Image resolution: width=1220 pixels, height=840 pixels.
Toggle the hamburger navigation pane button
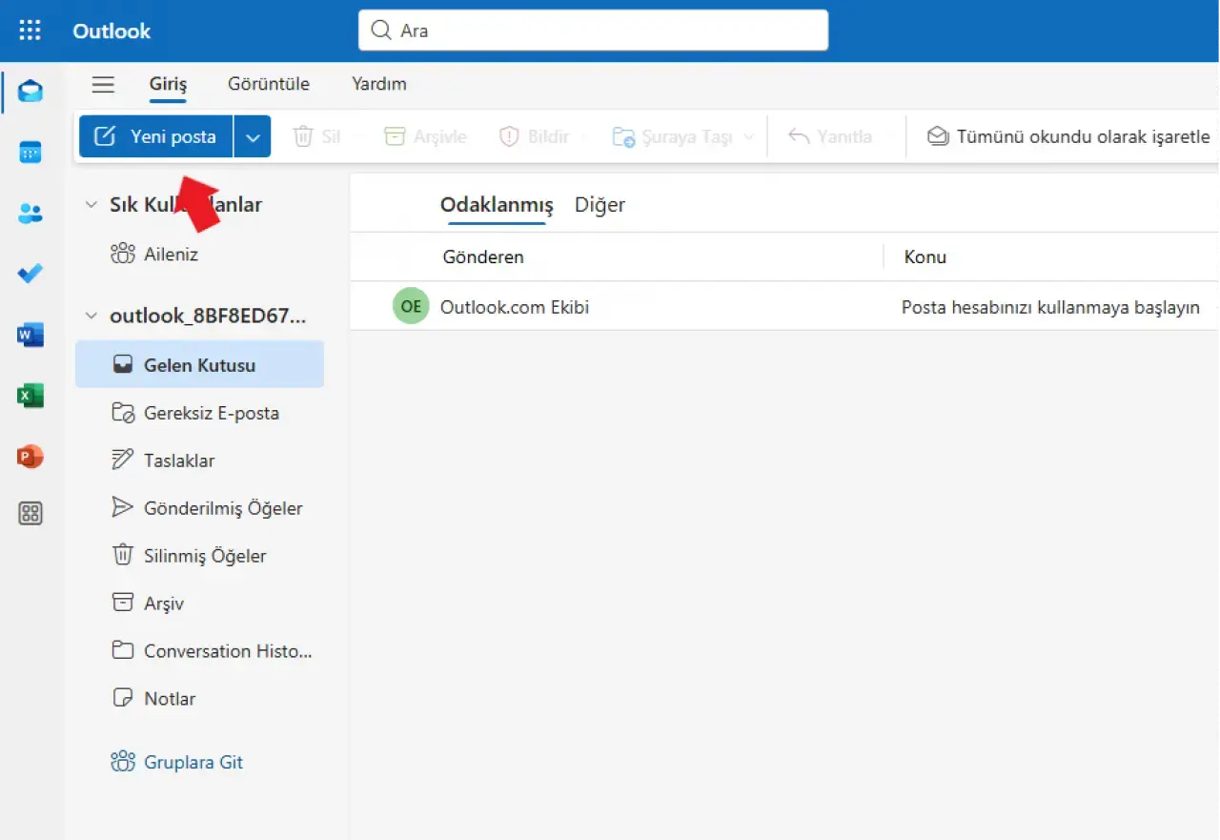(x=103, y=84)
